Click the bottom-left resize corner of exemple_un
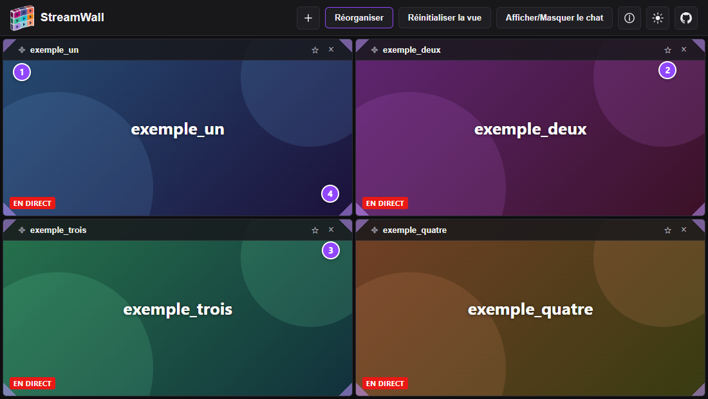The height and width of the screenshot is (399, 708). 8,211
